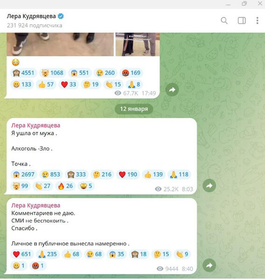Open Лера Кудрявцева channel title in header
265x280 pixels.
(x=31, y=16)
